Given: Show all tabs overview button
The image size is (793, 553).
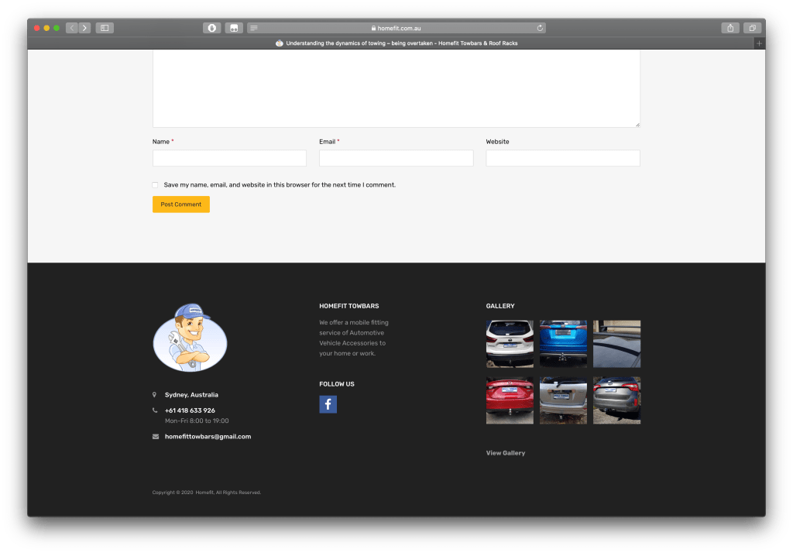Looking at the screenshot, I should (751, 28).
